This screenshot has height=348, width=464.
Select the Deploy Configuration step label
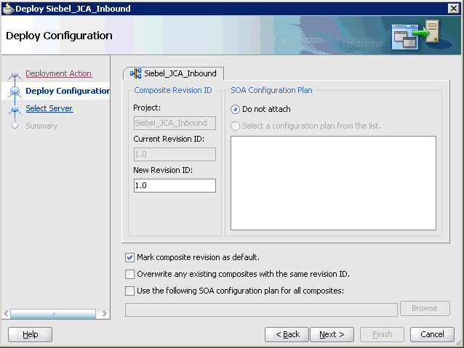68,91
